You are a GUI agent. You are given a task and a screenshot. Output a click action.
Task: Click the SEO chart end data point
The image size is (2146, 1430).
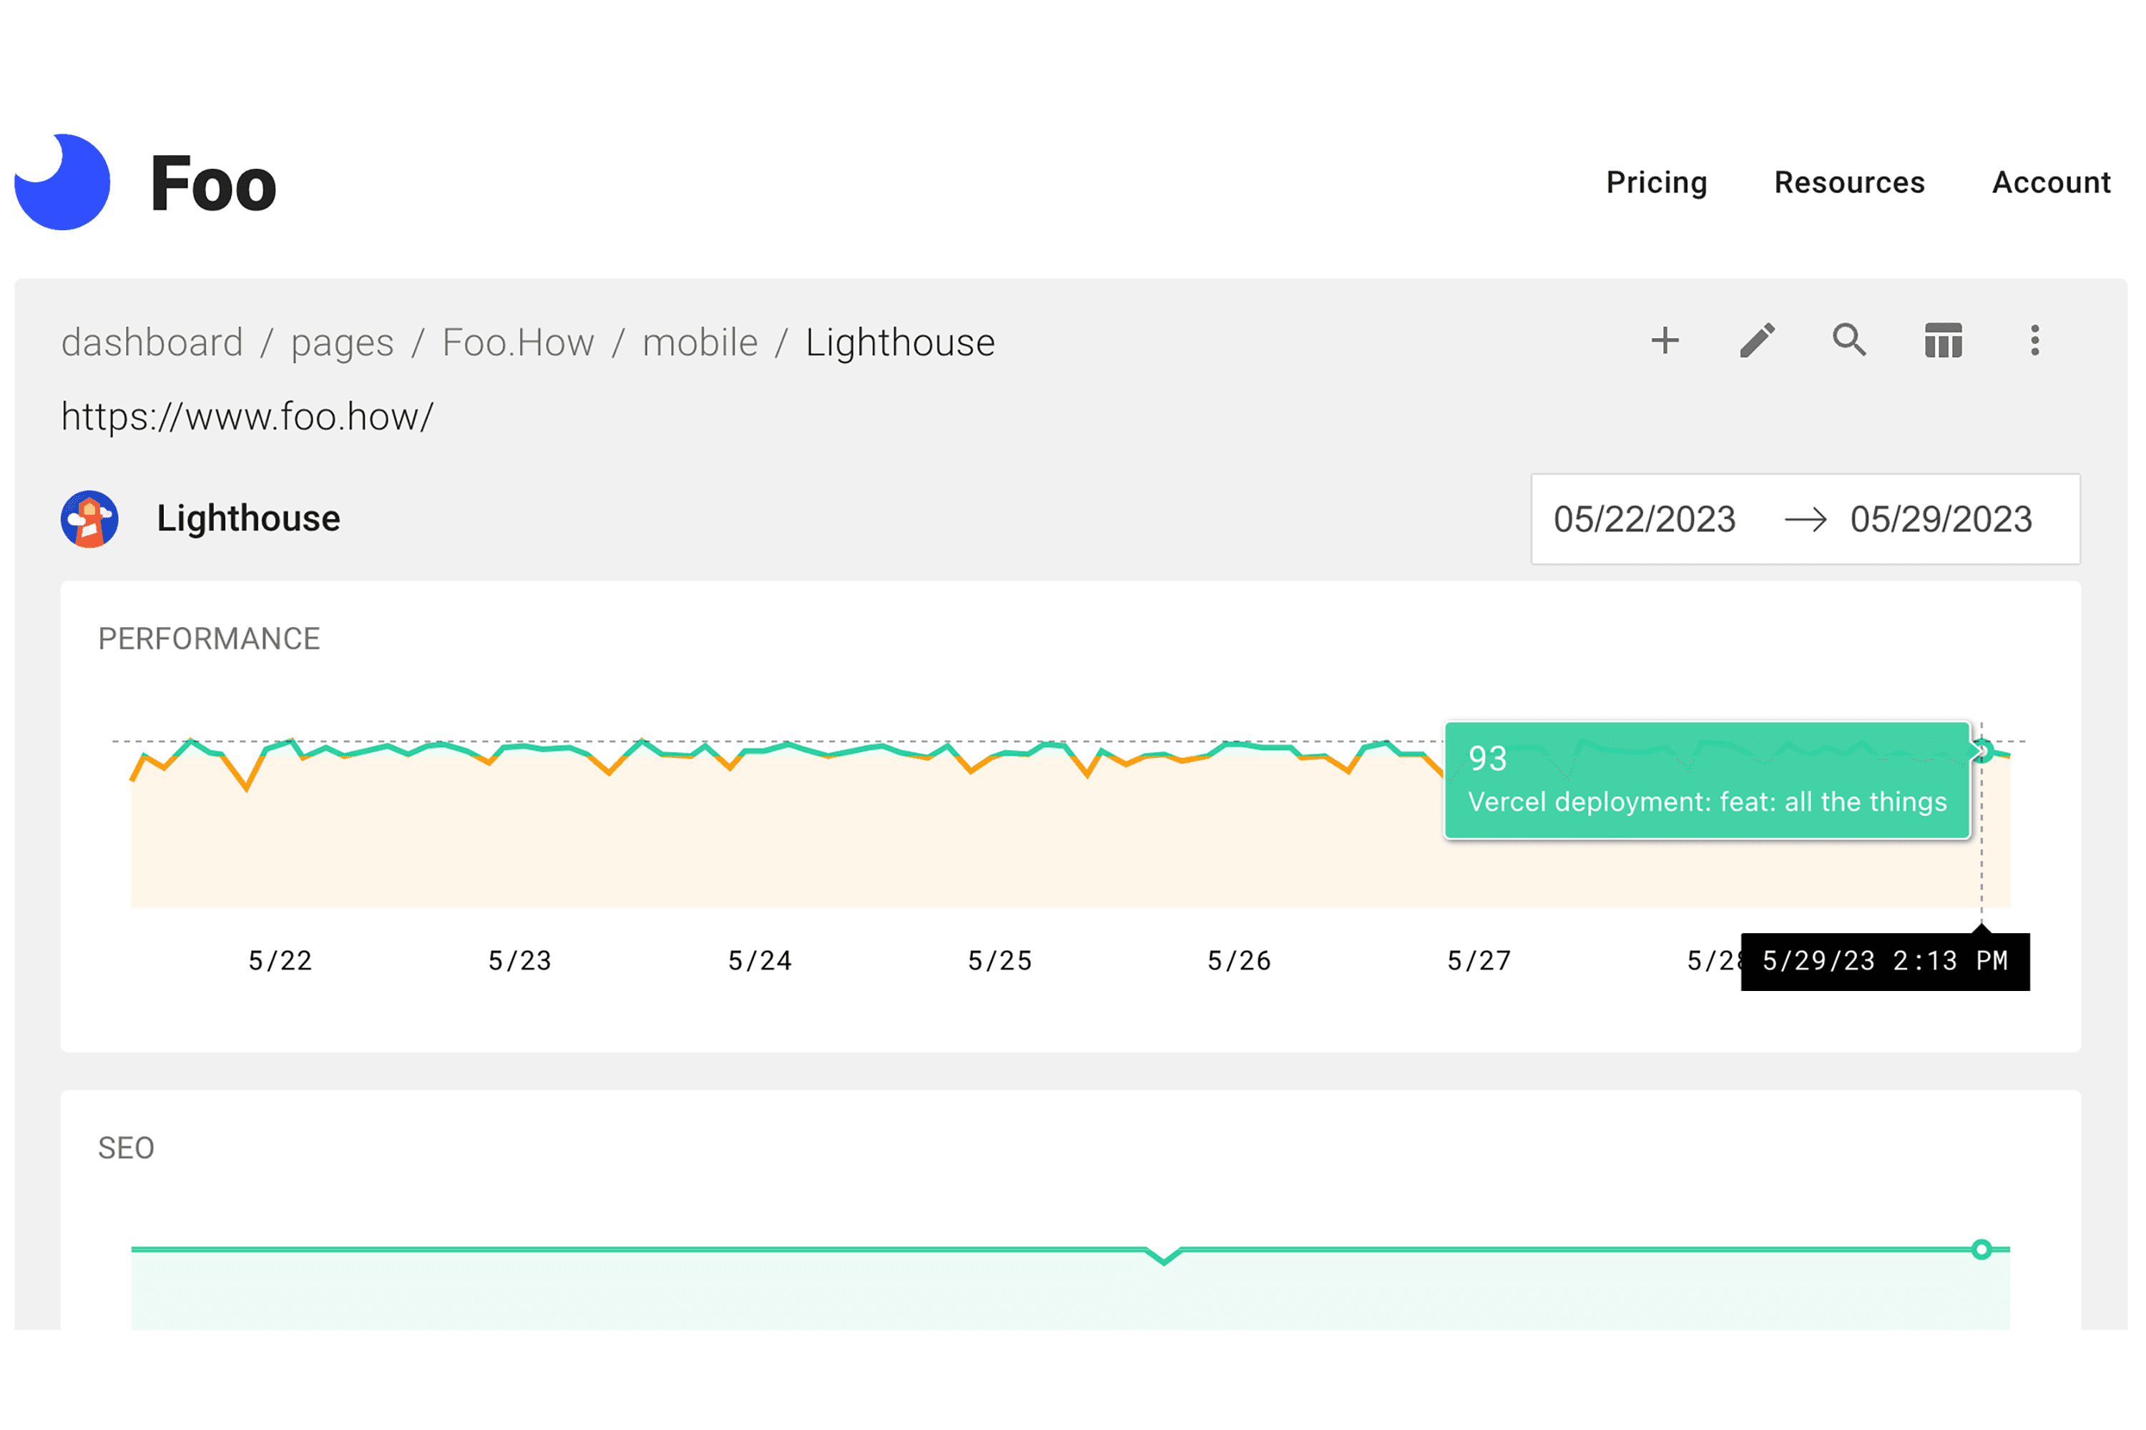[x=1981, y=1249]
